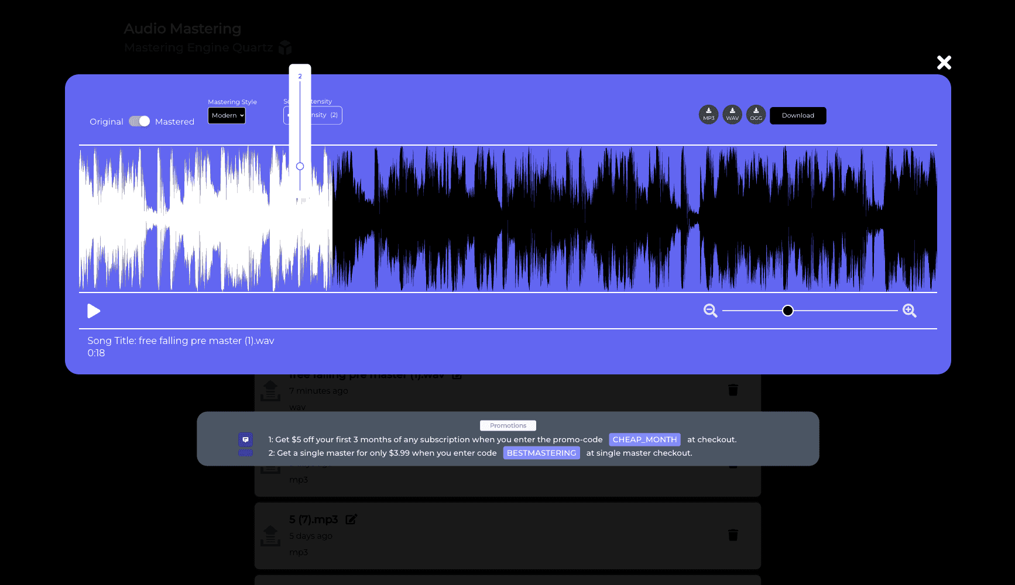This screenshot has width=1015, height=585.
Task: Zoom in on the waveform
Action: coord(910,311)
